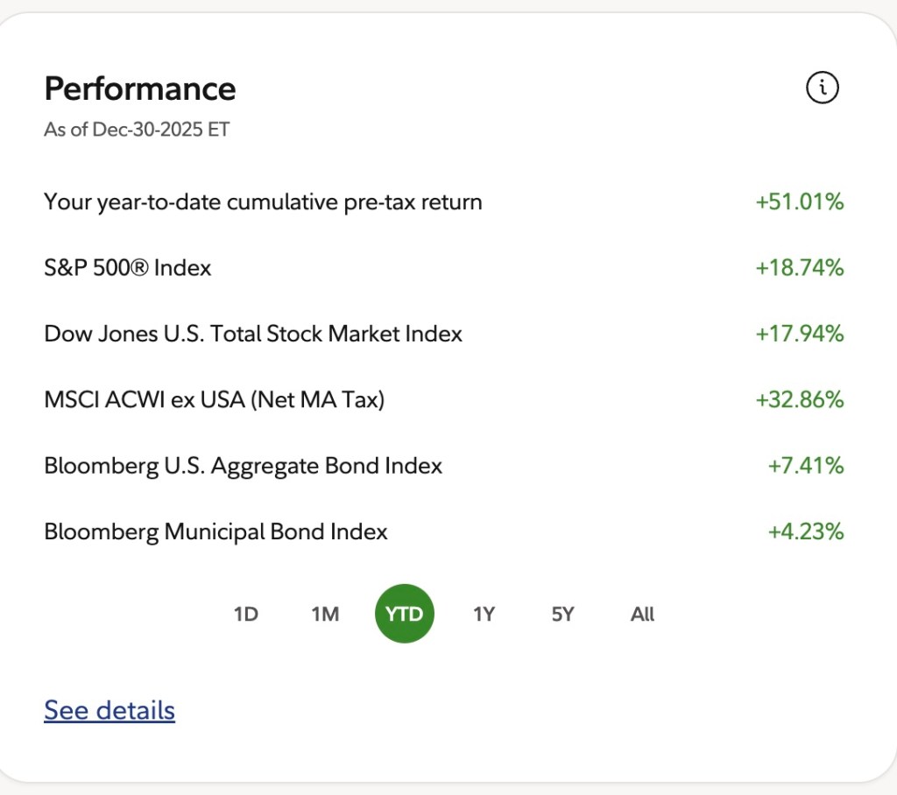Click the +18.74% S&P 500 value

[x=799, y=268]
